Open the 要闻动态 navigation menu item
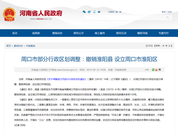Viewport: 178px width, 134px height. pos(57,33)
